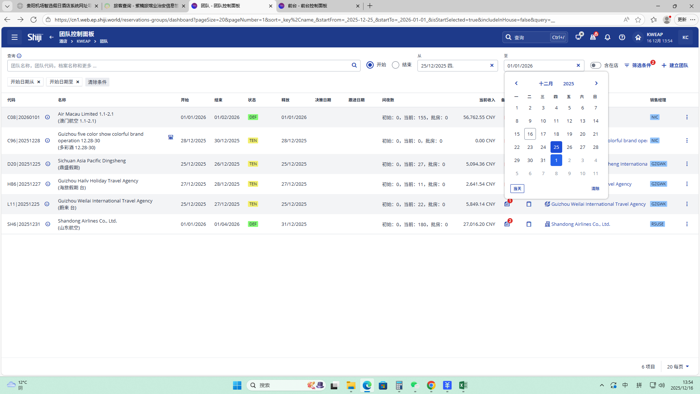The height and width of the screenshot is (394, 700).
Task: Click clipboard icon in Guizhou Weilai row
Action: 529,204
